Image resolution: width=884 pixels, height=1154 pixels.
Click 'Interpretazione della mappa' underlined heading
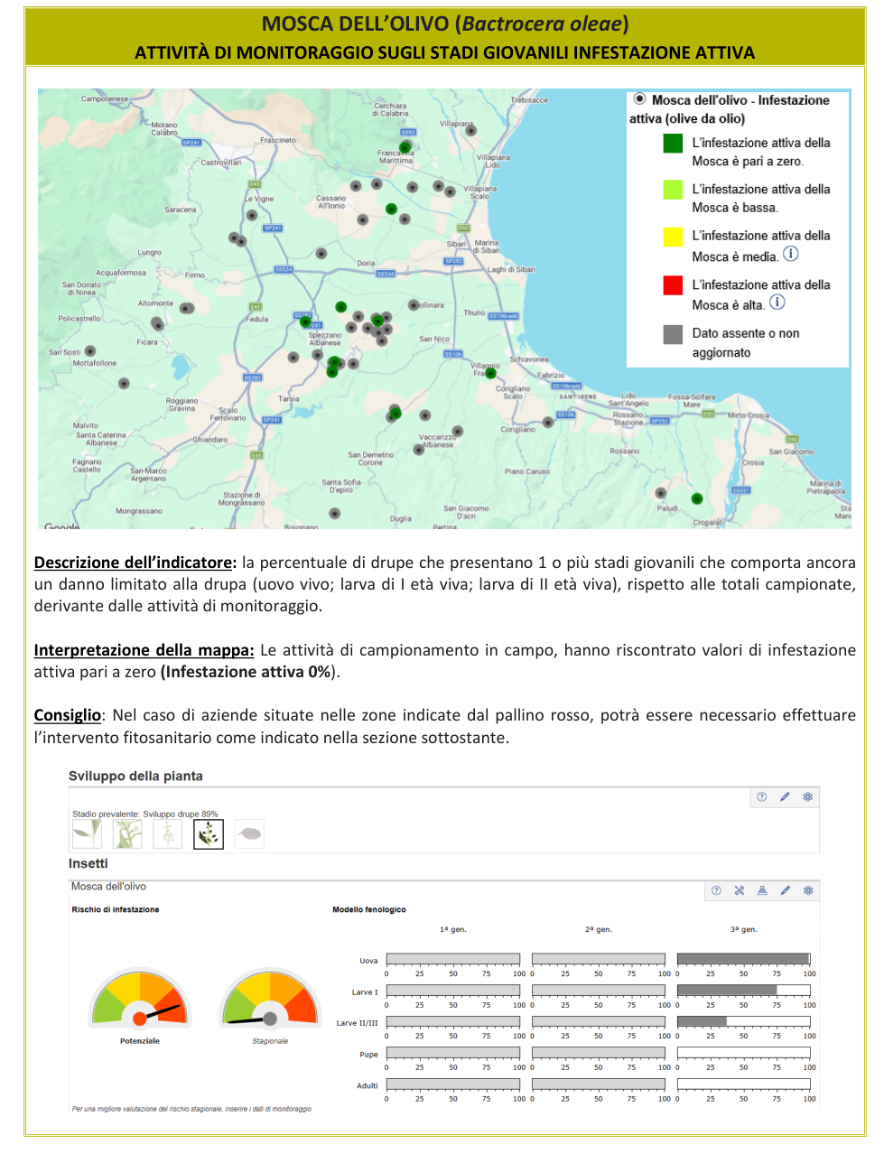(x=144, y=650)
